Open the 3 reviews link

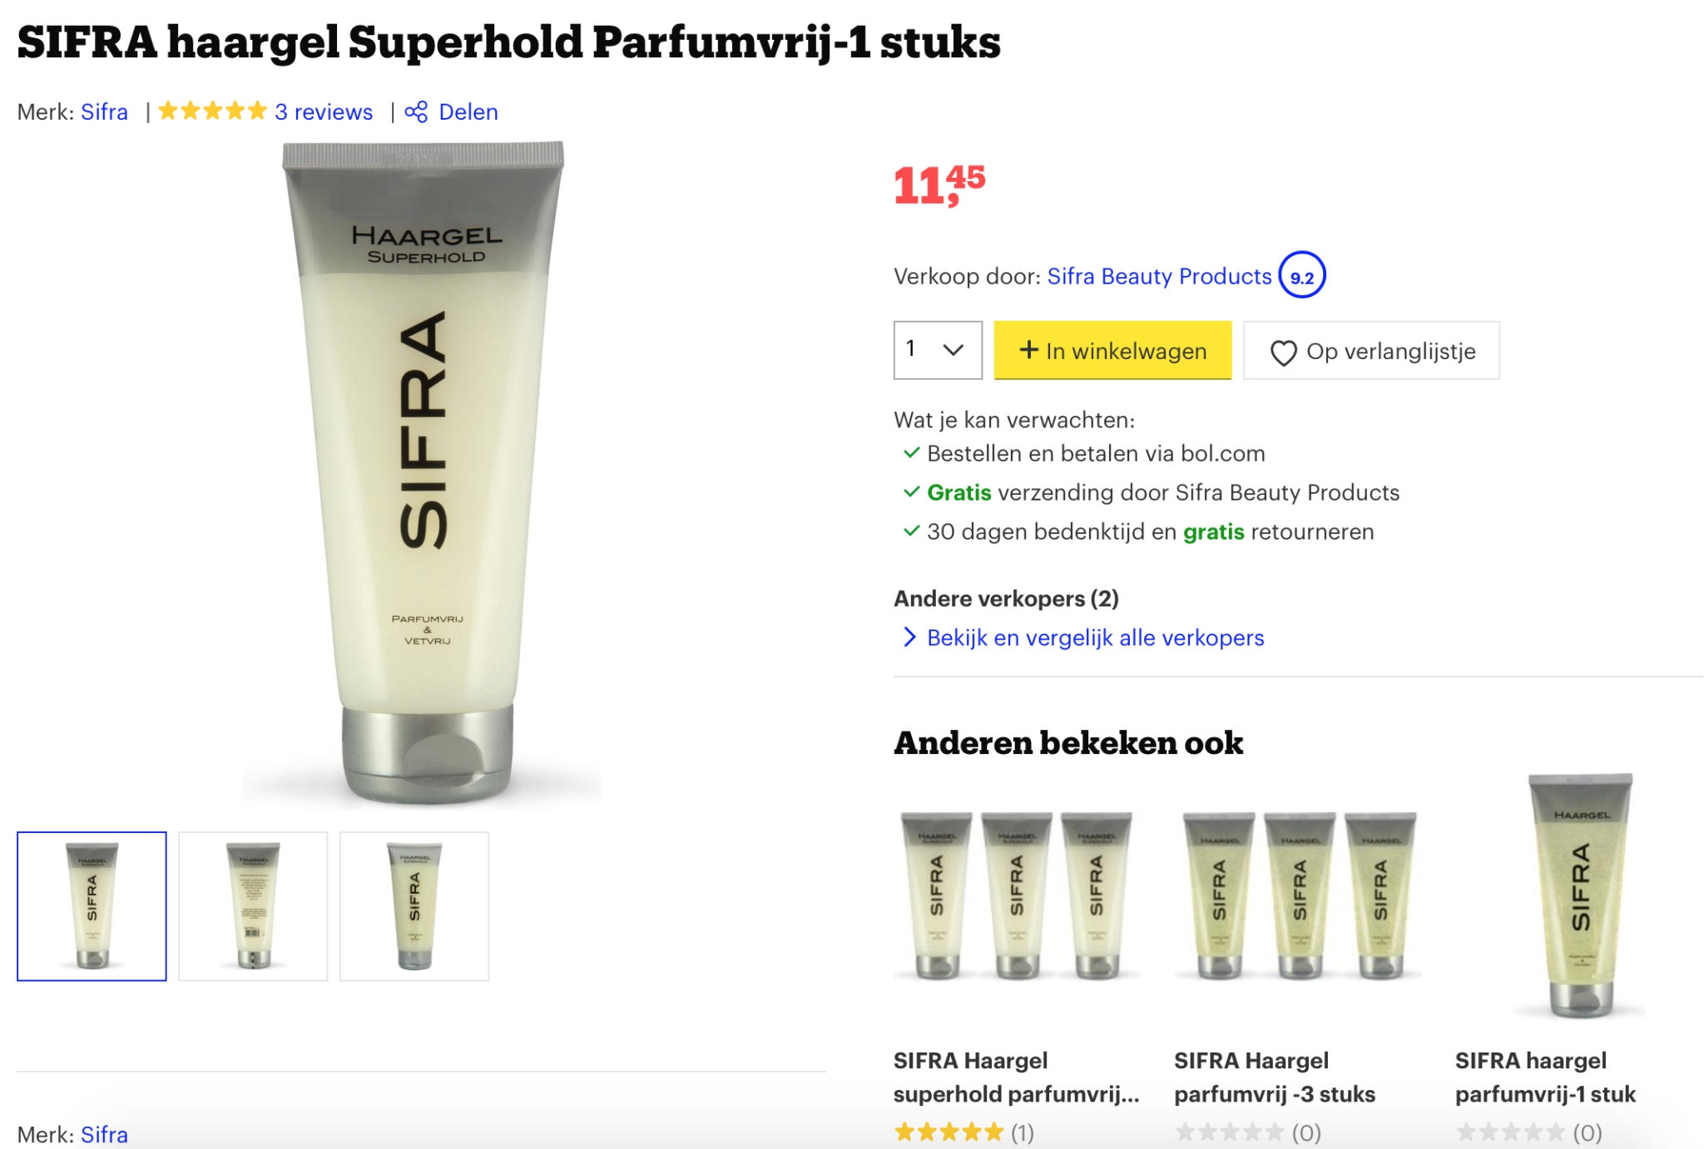322,111
